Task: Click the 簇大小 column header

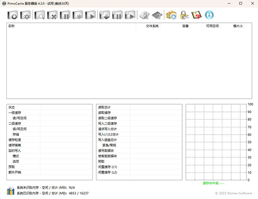Action: pyautogui.click(x=232, y=26)
